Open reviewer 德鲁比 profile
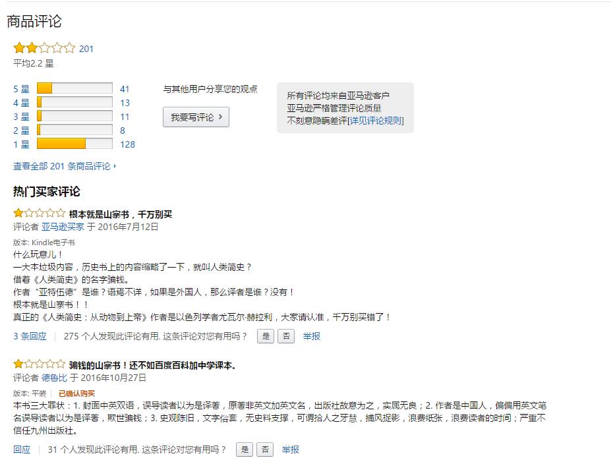This screenshot has width=611, height=464. 54,378
